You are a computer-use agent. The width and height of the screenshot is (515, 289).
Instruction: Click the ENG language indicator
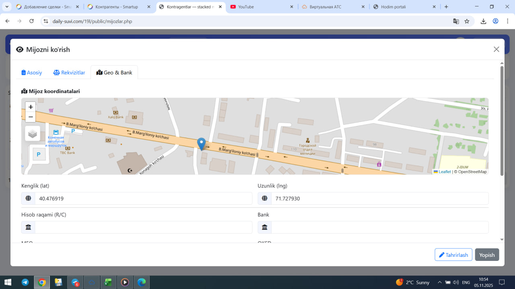pos(466,282)
